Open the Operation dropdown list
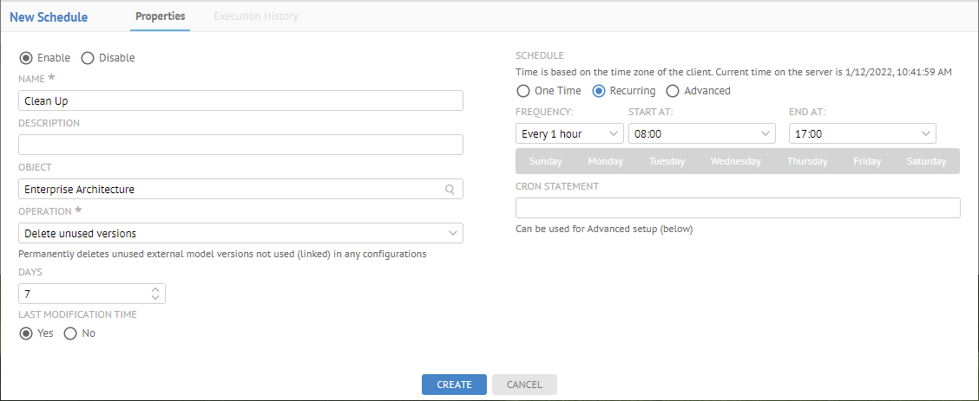This screenshot has width=979, height=401. click(240, 233)
